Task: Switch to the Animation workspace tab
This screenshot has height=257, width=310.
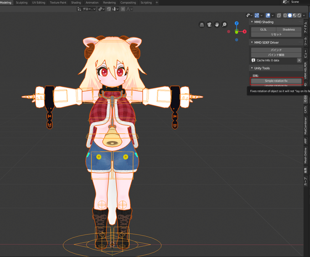Action: tap(92, 3)
